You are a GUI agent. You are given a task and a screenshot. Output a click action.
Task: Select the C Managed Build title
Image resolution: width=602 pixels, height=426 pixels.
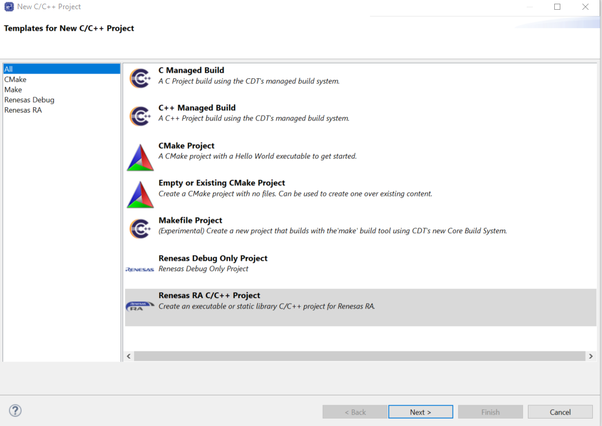coord(191,70)
